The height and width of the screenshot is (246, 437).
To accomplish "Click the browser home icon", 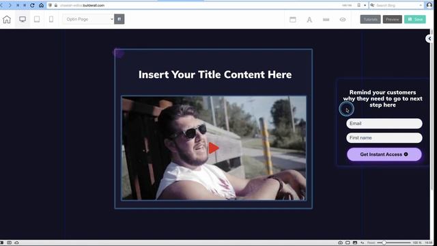I will click(41, 5).
